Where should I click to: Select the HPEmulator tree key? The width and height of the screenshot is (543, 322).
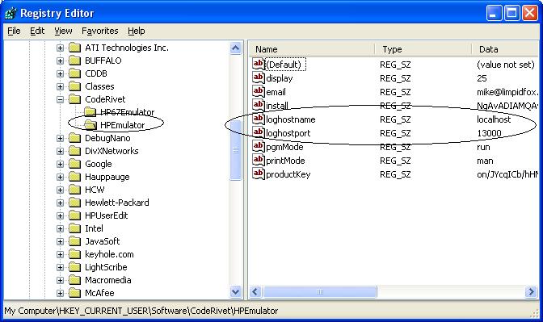(122, 125)
